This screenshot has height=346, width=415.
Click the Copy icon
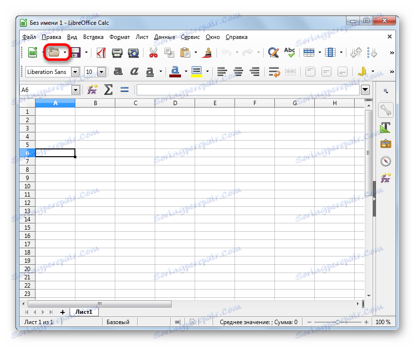pos(169,53)
